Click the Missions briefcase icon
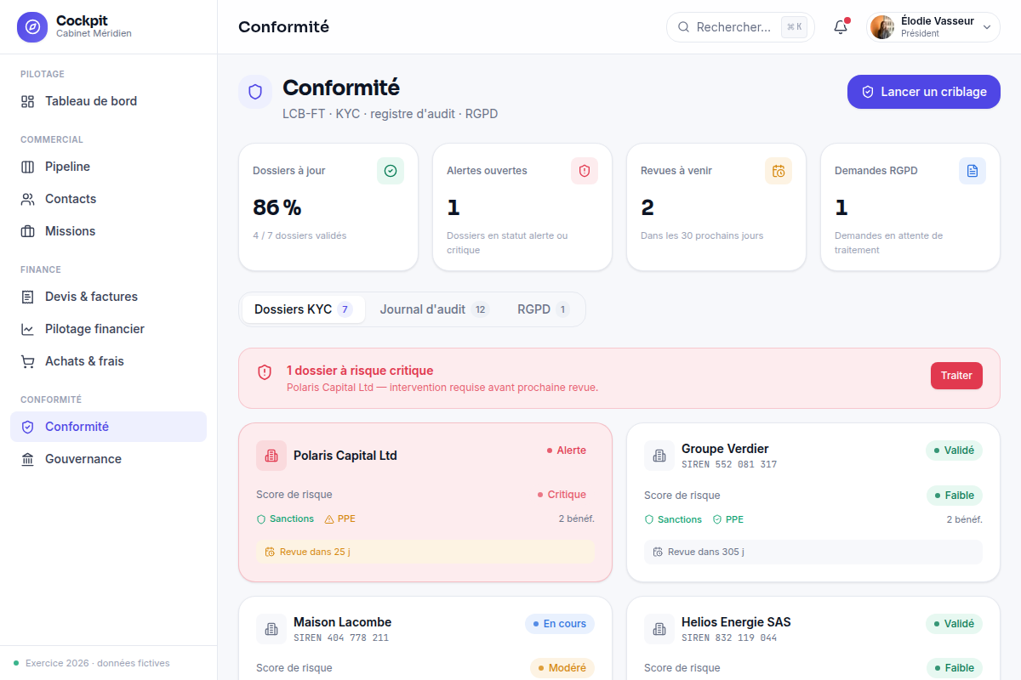The width and height of the screenshot is (1021, 680). [28, 231]
